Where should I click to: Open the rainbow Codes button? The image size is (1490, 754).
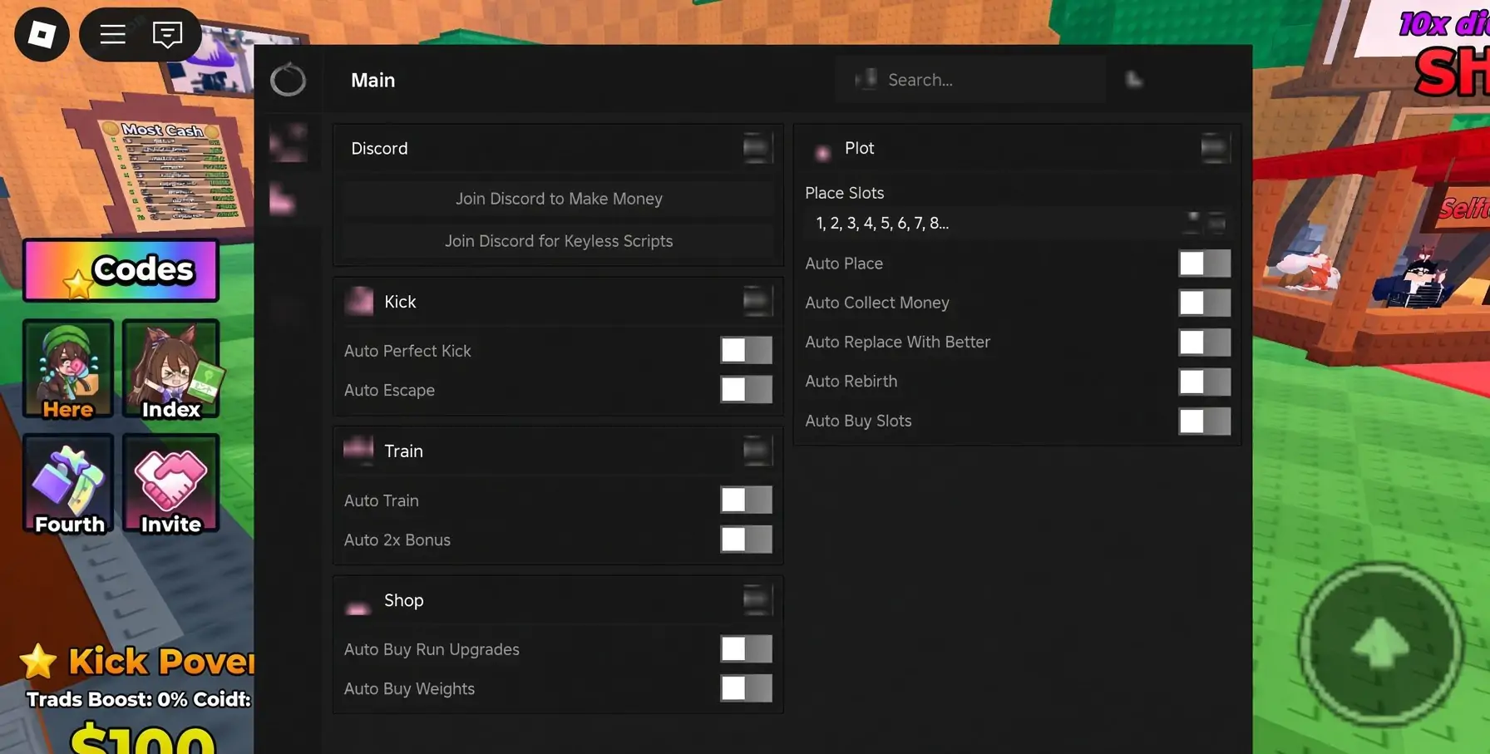point(121,270)
